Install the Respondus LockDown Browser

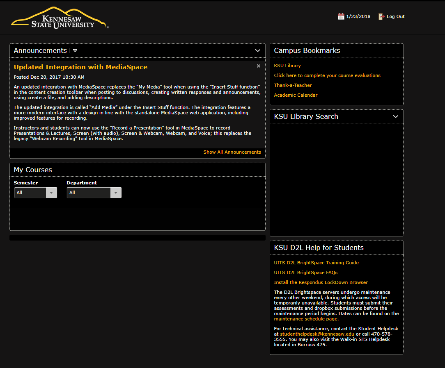coord(321,282)
